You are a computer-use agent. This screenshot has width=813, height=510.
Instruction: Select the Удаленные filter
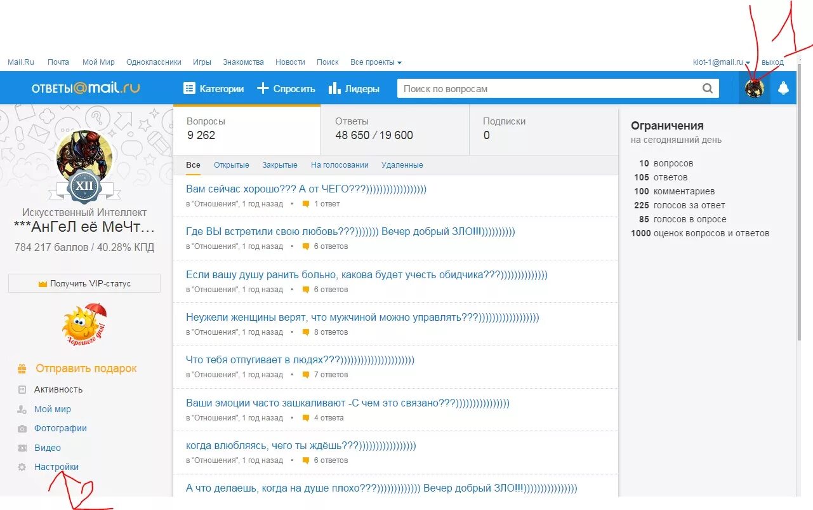(402, 165)
